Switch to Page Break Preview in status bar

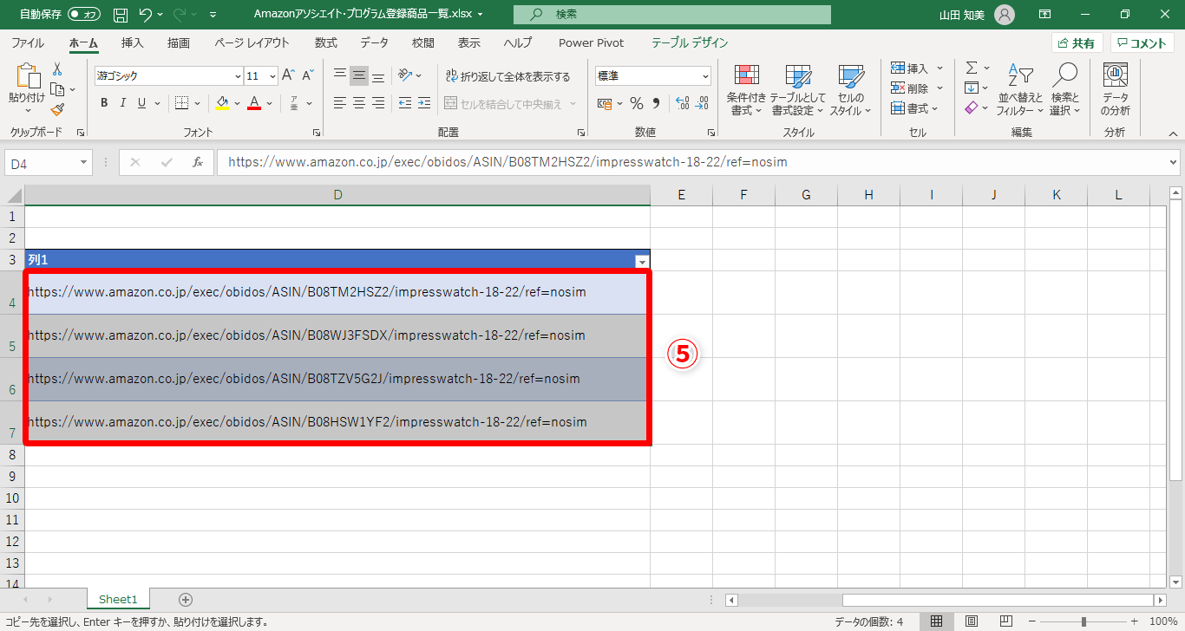point(1005,621)
